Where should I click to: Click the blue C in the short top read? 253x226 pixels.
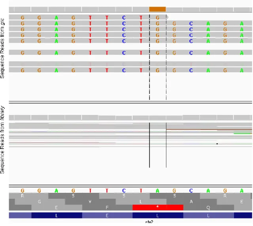124,17
